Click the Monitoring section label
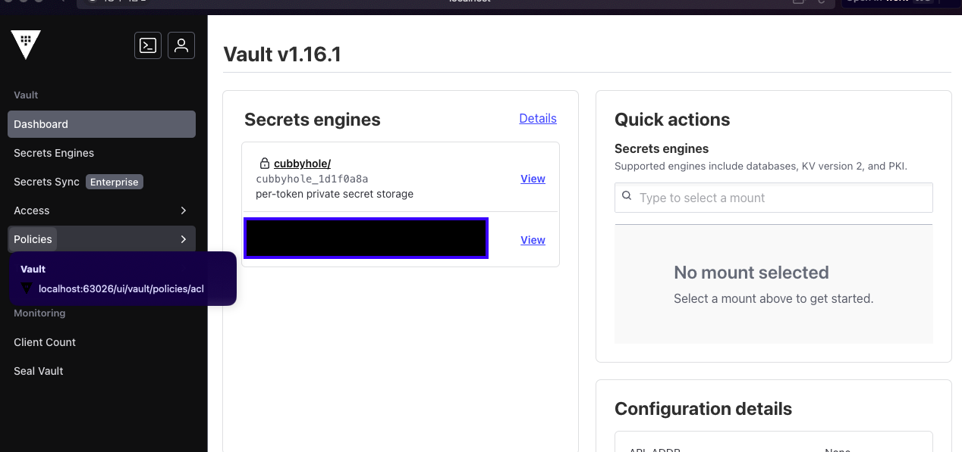The image size is (962, 452). (x=39, y=313)
